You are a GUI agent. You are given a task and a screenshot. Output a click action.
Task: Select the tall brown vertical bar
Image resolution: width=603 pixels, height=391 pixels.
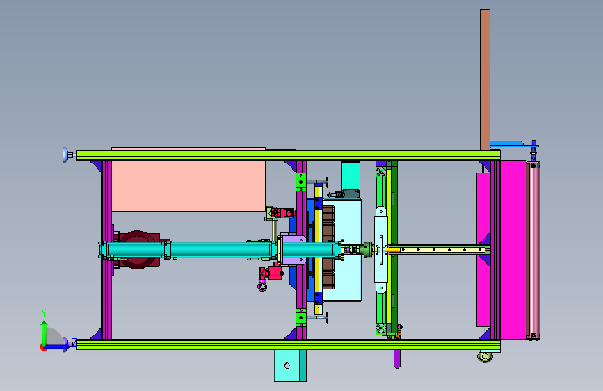(x=485, y=80)
